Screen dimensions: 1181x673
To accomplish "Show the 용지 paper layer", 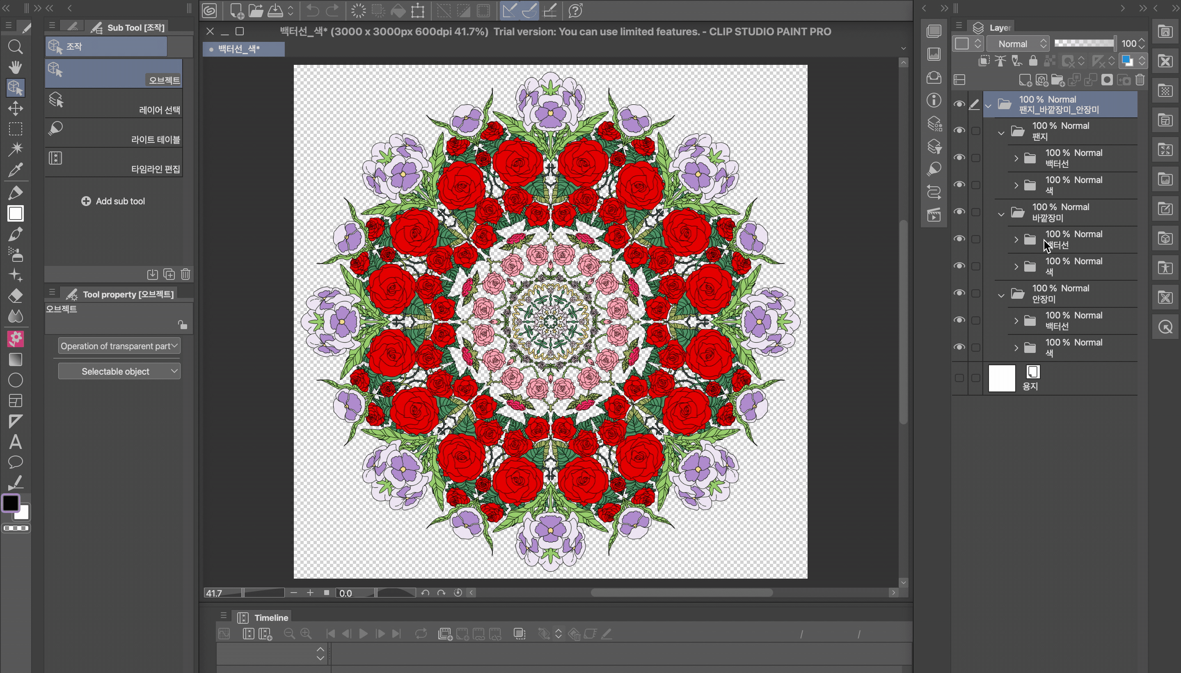I will (959, 378).
